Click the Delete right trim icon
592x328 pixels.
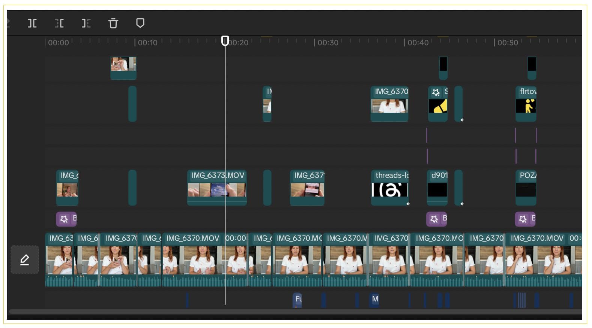click(86, 24)
